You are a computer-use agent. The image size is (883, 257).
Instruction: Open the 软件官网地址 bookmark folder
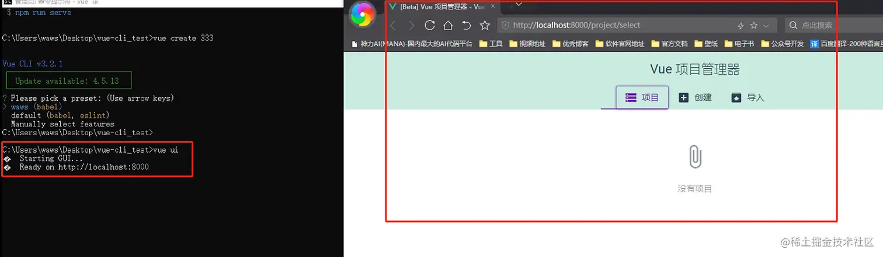coord(620,44)
